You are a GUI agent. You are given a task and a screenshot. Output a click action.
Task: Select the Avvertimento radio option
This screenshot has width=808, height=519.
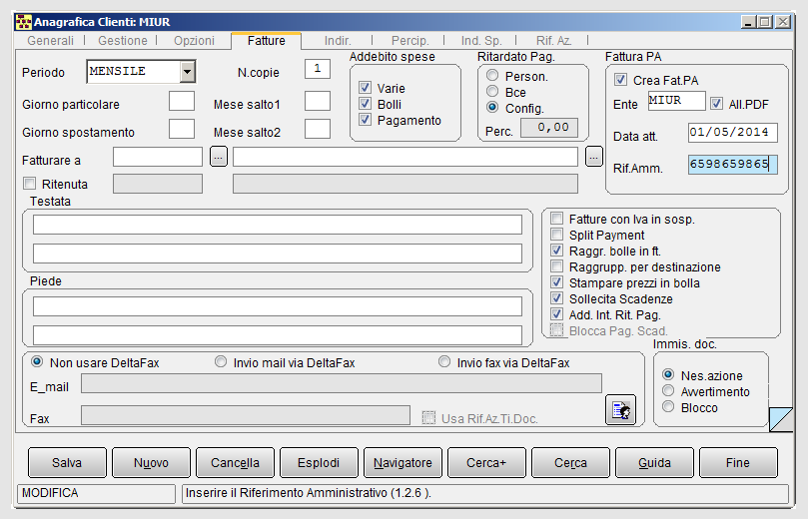(668, 390)
